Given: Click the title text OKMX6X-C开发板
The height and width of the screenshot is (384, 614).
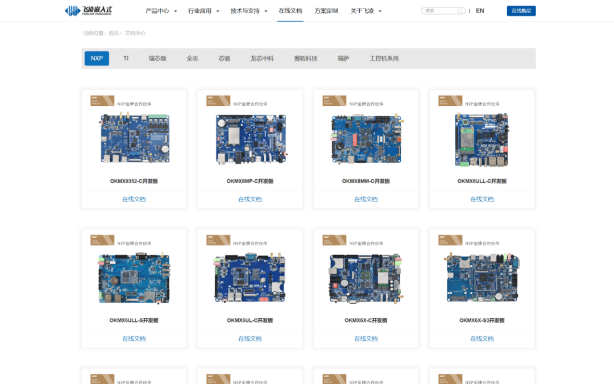Looking at the screenshot, I should (366, 320).
